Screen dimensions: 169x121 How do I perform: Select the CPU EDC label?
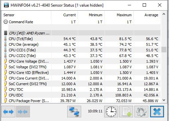(x=16, y=95)
